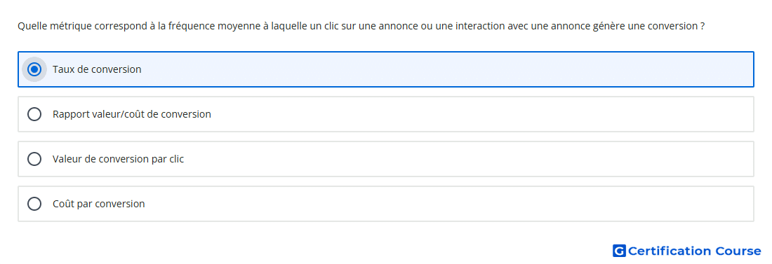772x264 pixels.
Task: Click the Valeur de conversion par clic label
Action: pos(118,159)
